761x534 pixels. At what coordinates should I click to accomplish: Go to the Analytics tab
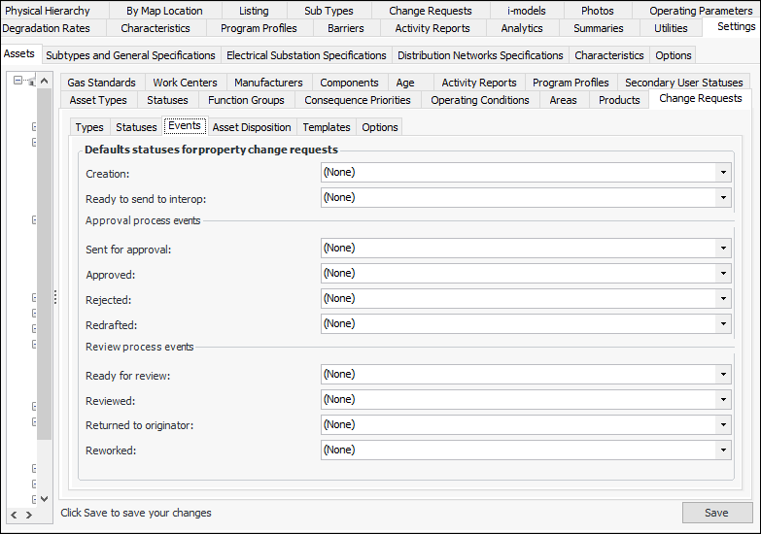click(522, 28)
